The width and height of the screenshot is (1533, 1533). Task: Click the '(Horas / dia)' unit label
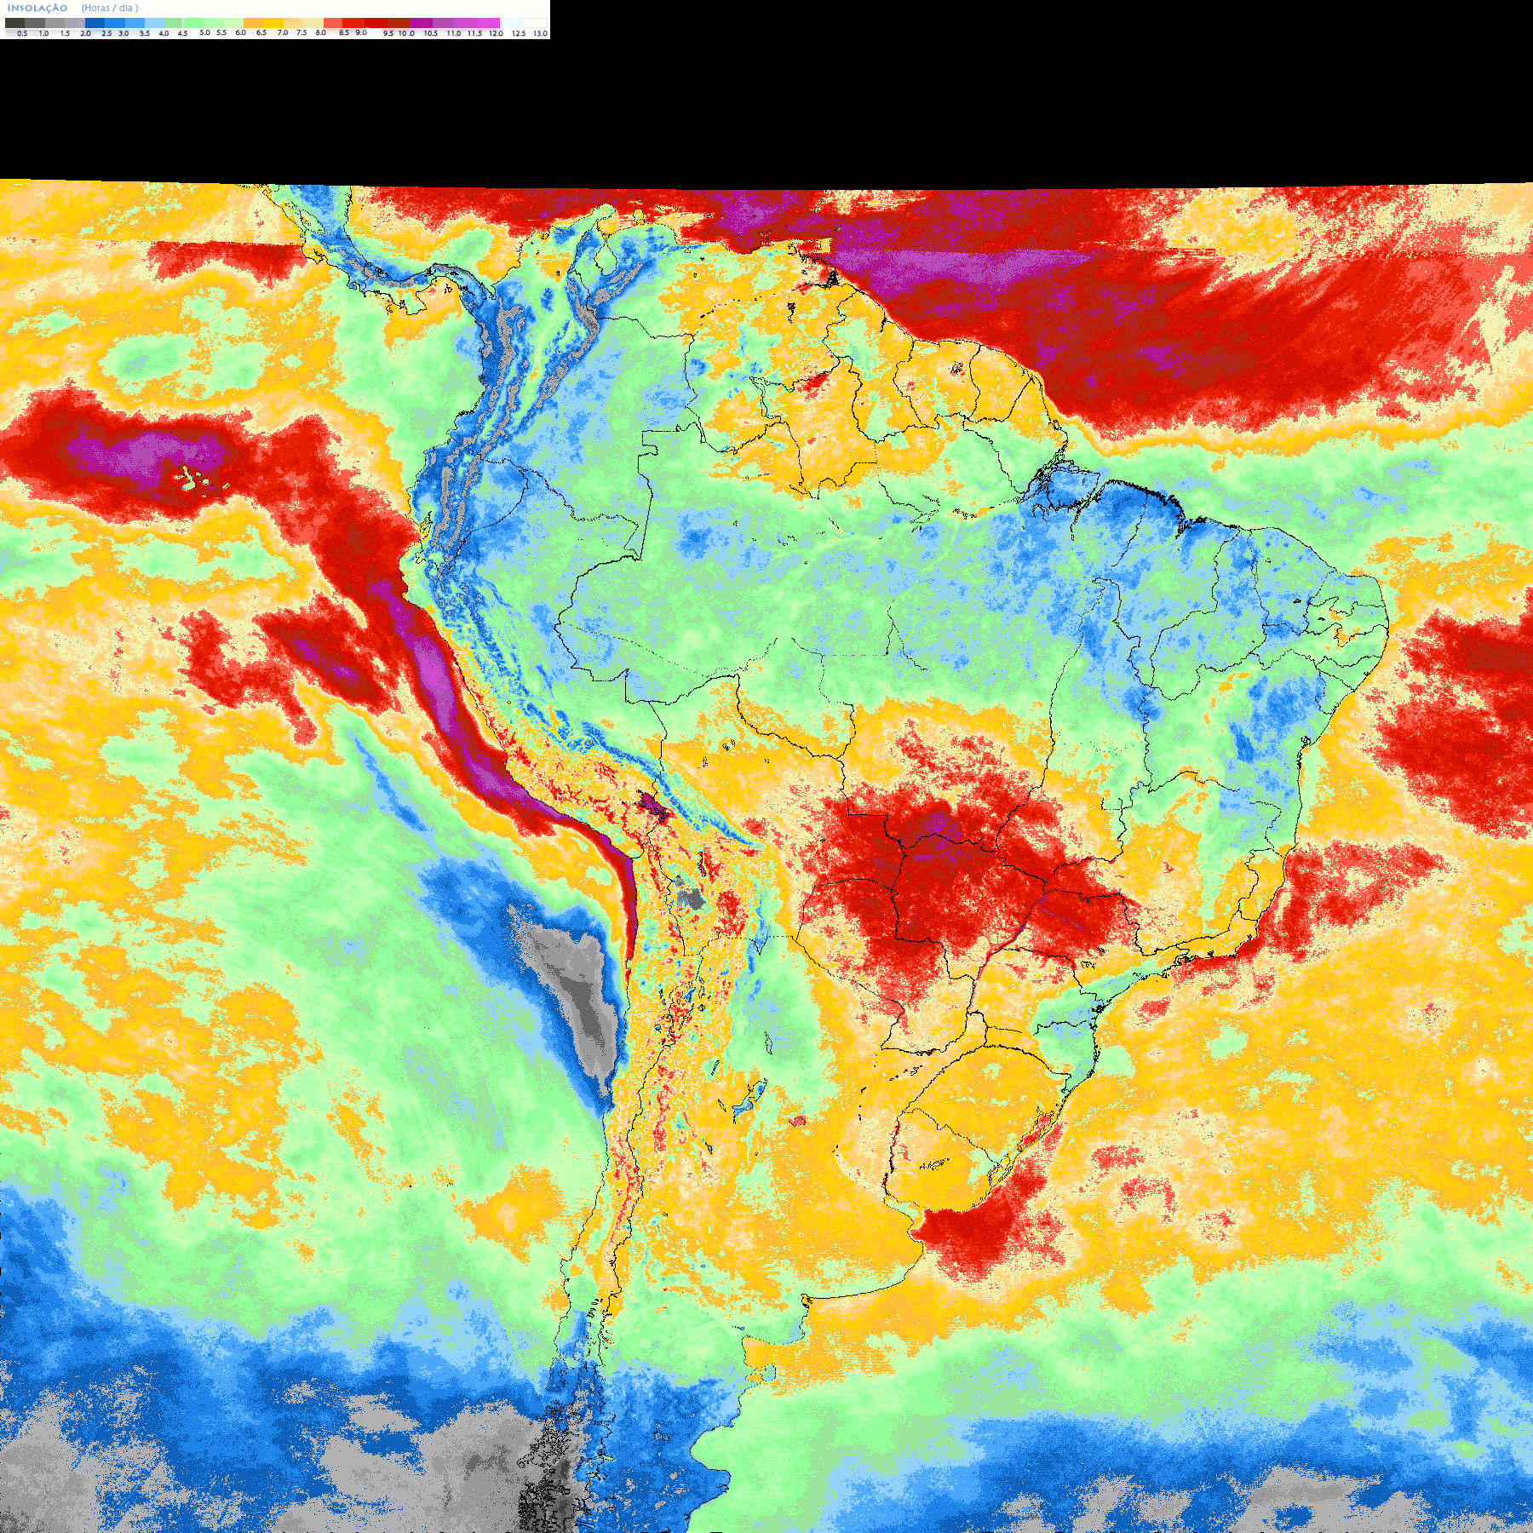(110, 8)
